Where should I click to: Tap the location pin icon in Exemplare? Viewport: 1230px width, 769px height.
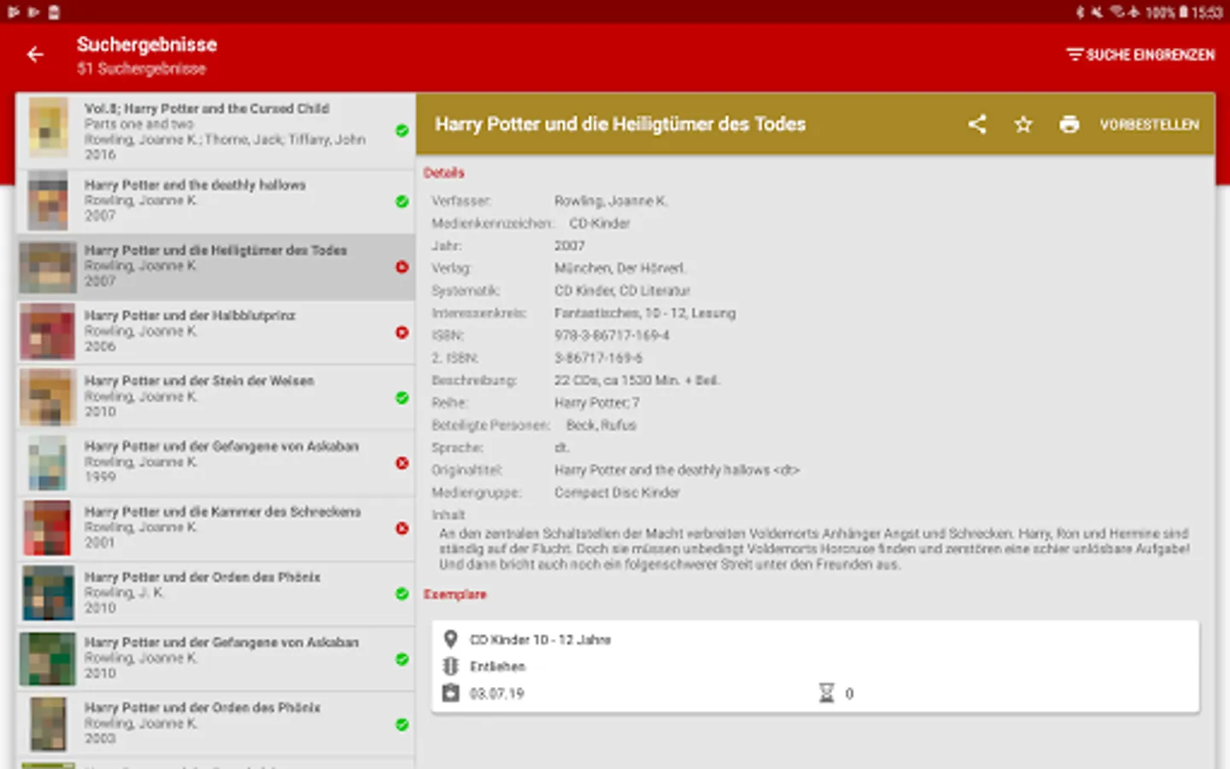[x=450, y=639]
